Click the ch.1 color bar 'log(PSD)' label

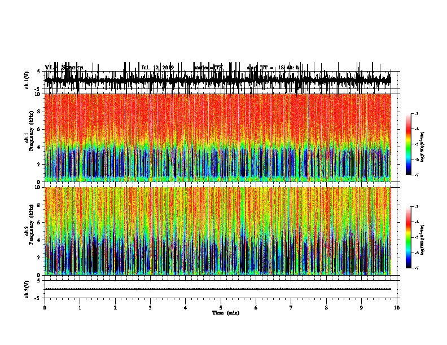423,147
